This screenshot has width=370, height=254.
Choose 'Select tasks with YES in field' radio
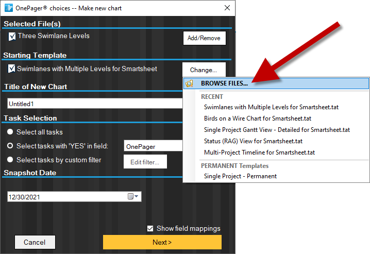[10, 146]
